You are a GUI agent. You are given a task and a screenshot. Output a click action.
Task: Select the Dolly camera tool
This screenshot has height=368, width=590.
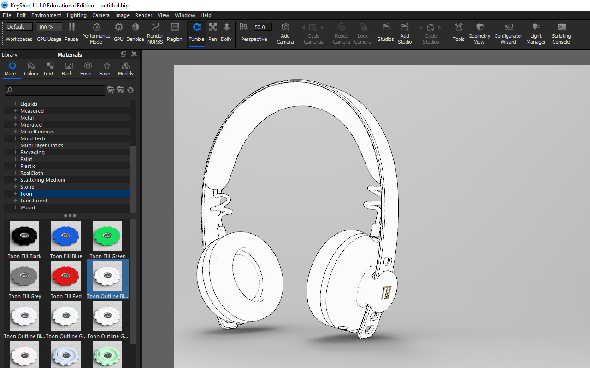[x=226, y=33]
